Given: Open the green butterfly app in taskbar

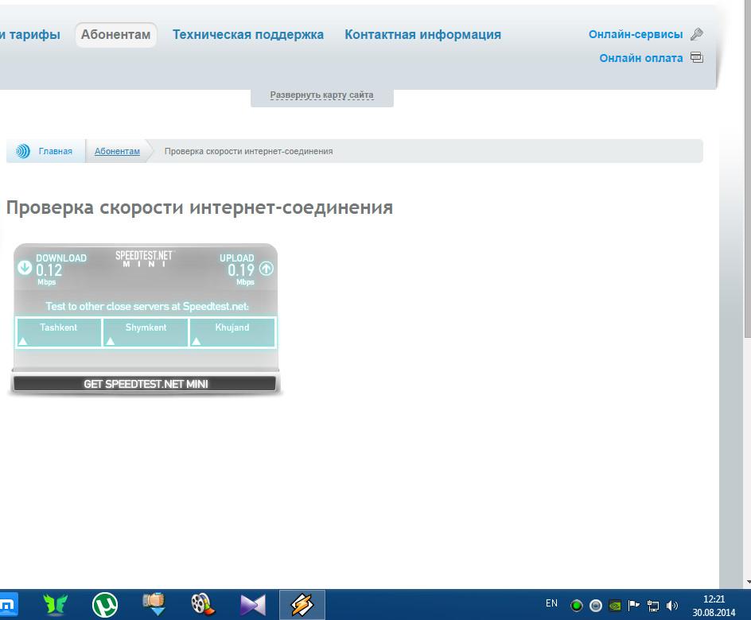Looking at the screenshot, I should pos(56,605).
